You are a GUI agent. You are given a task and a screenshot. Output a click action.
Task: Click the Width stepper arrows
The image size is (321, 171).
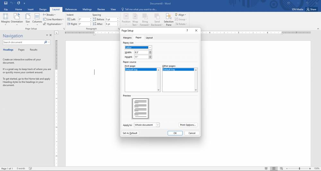click(x=150, y=52)
